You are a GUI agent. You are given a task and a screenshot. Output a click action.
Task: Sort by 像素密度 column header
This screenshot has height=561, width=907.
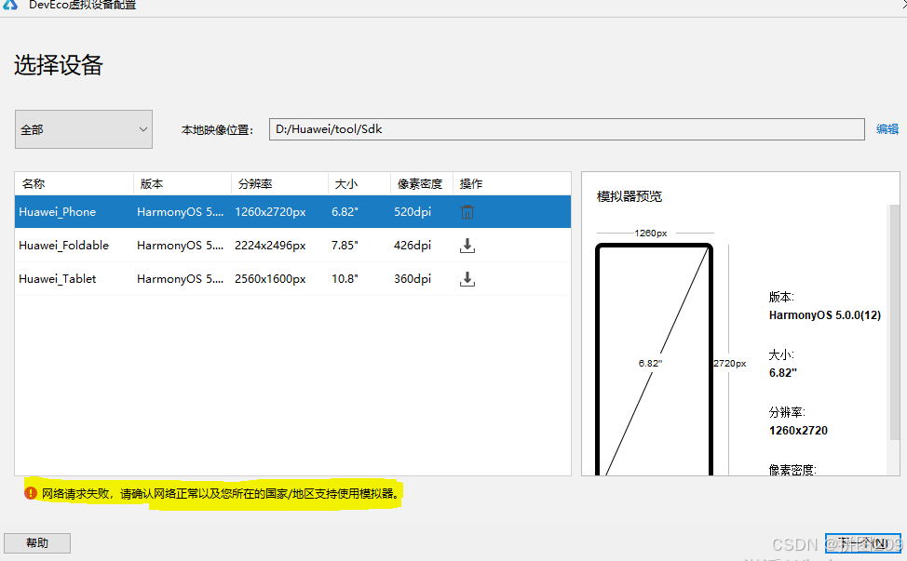coord(421,183)
